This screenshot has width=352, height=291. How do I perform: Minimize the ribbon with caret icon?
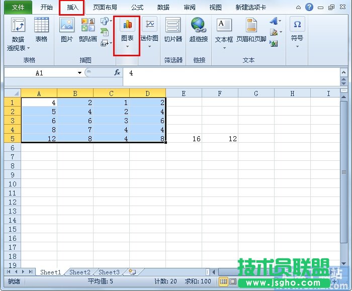tap(298, 8)
